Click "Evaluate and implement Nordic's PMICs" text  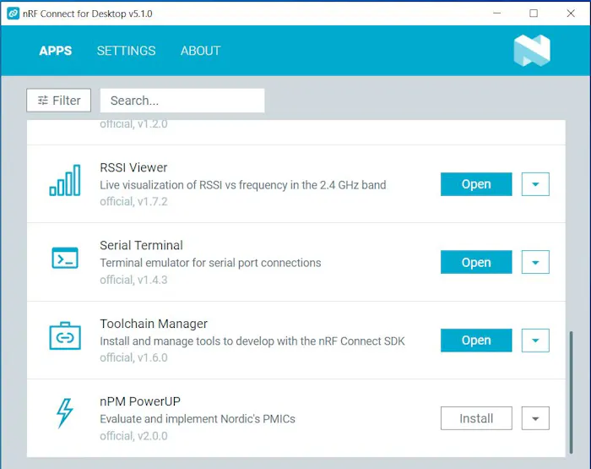(198, 419)
